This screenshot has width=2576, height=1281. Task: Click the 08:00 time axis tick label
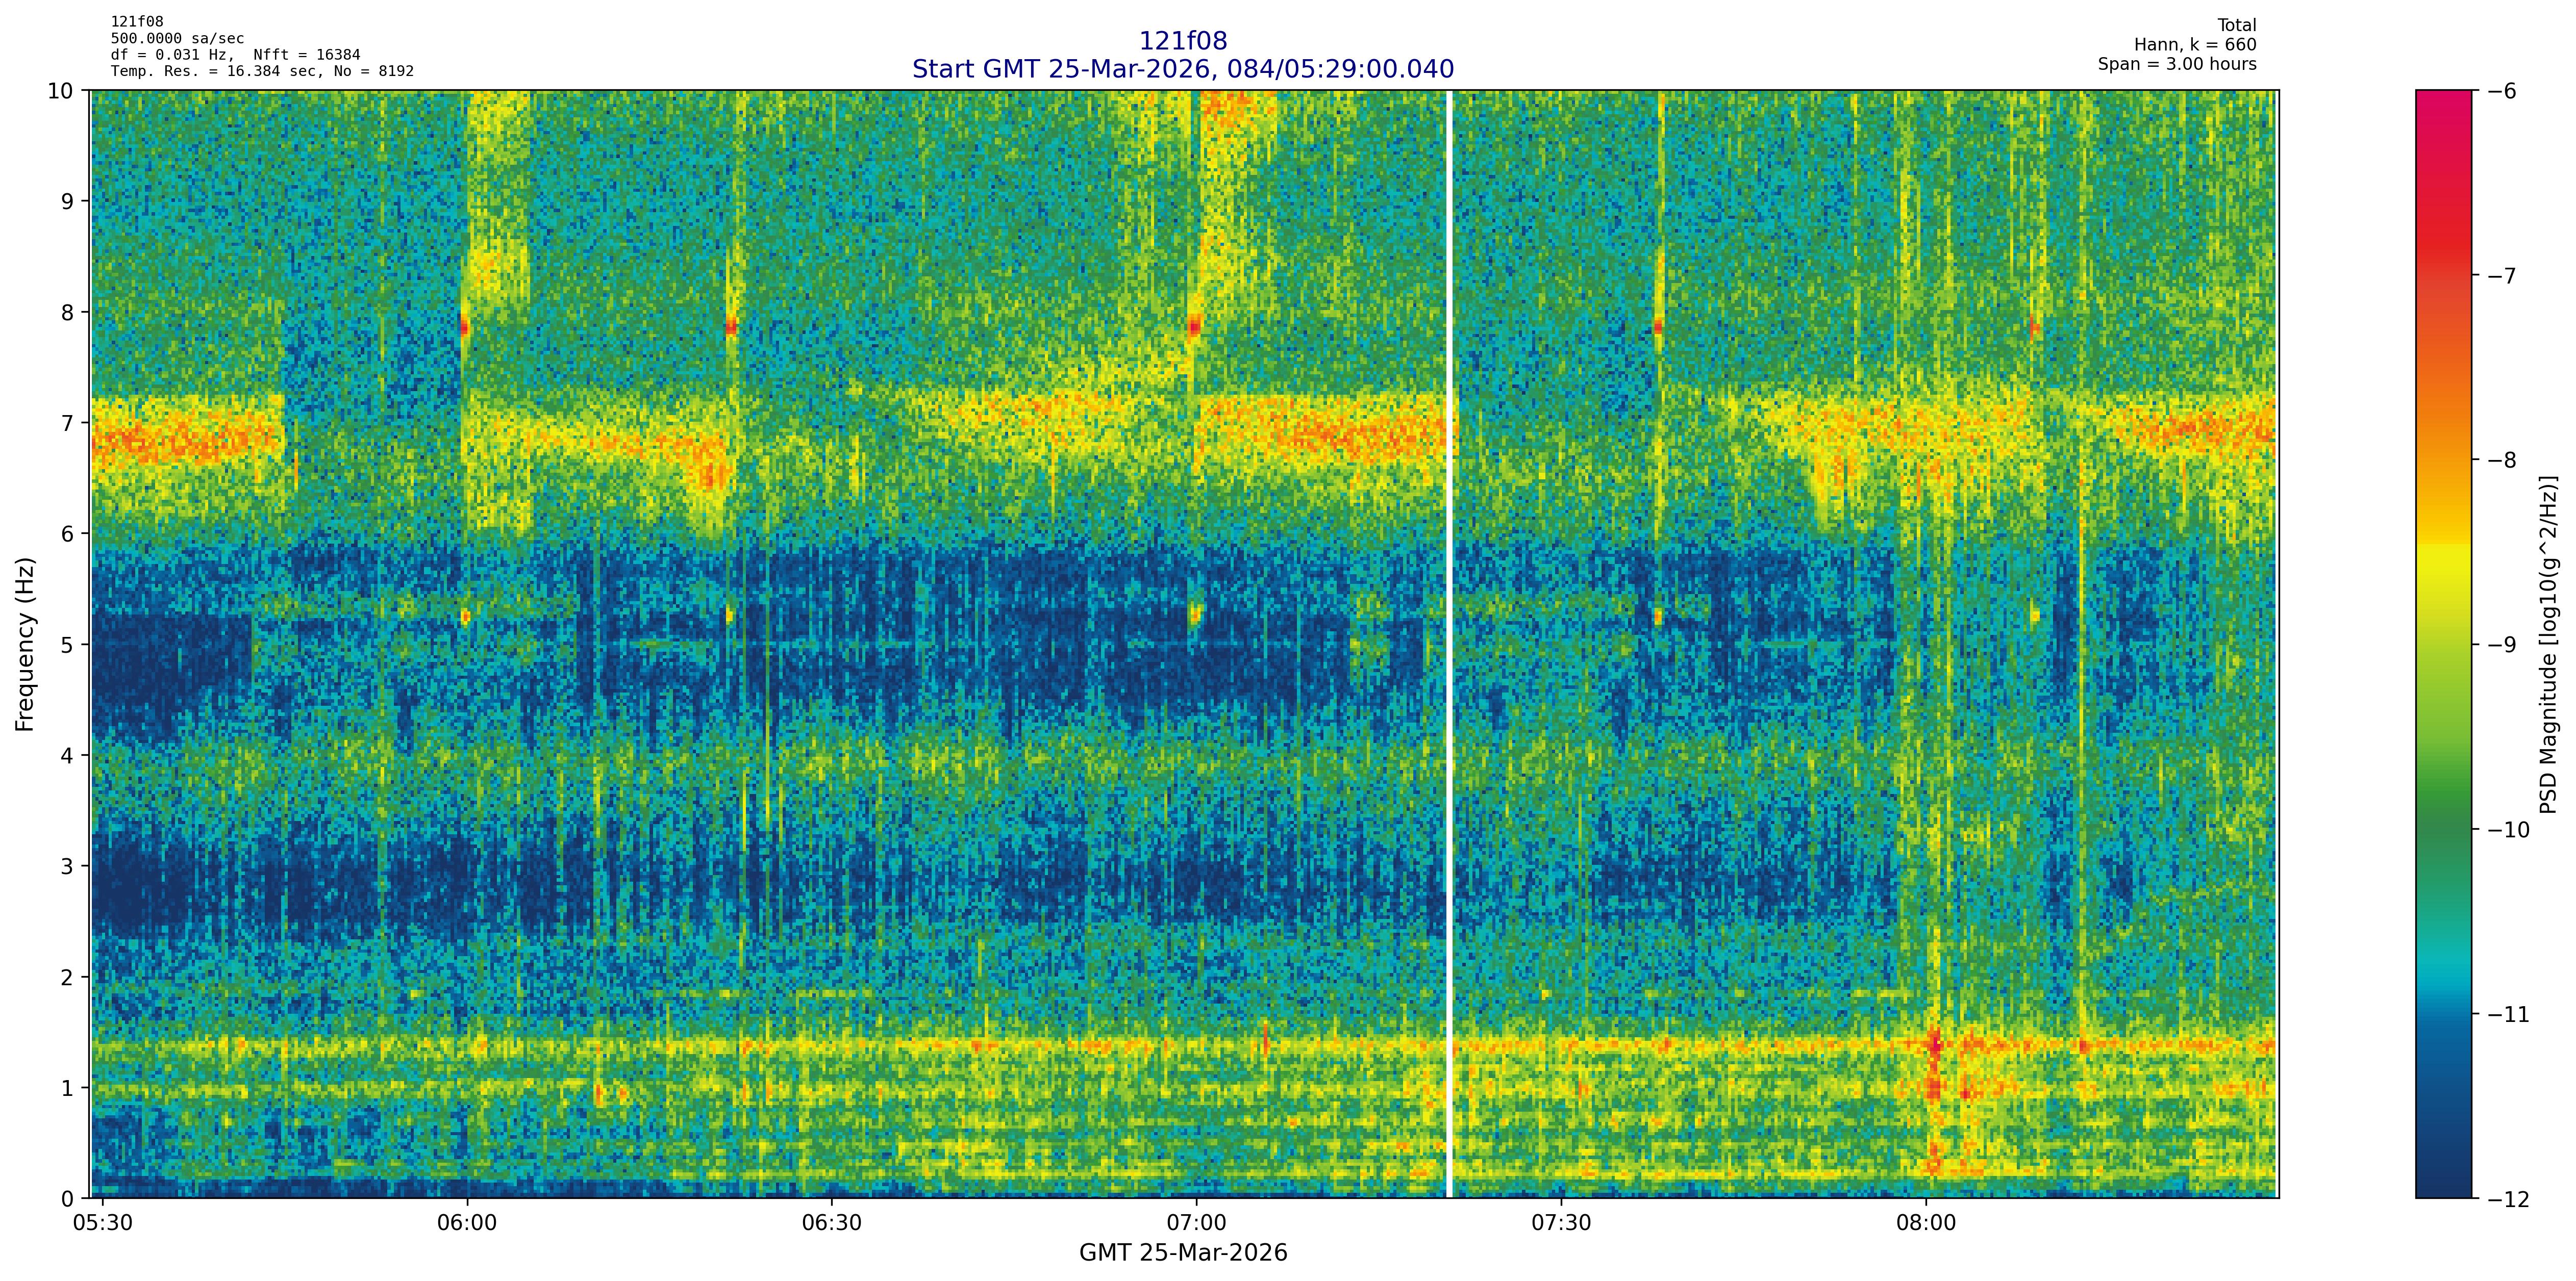click(1926, 1223)
